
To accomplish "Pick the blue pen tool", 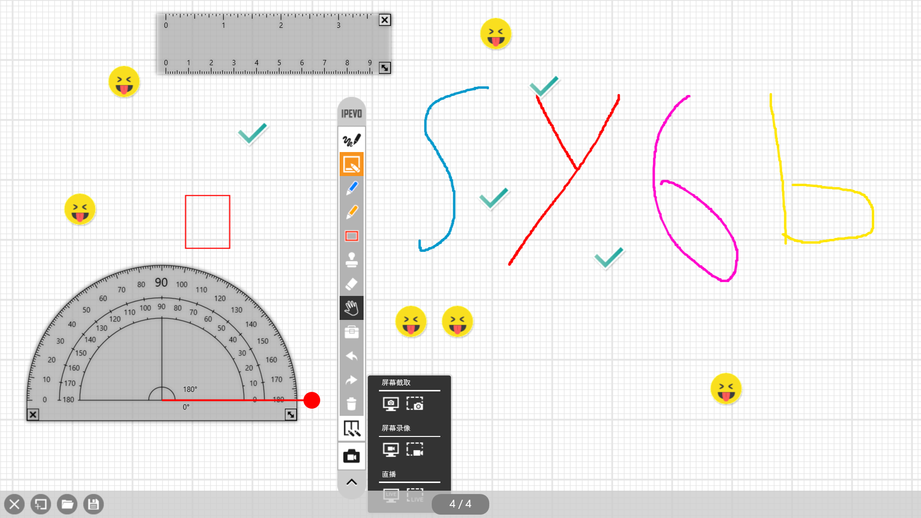I will pos(352,188).
